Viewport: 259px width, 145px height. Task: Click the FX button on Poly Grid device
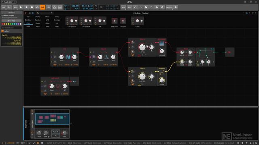[55, 136]
